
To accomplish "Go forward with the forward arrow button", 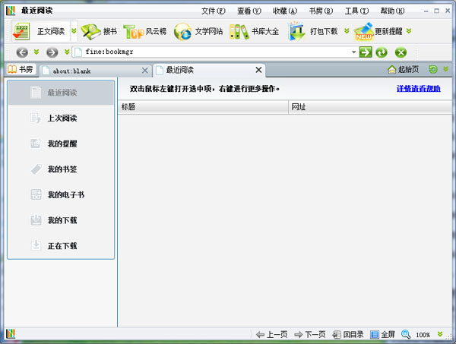I will coord(52,52).
